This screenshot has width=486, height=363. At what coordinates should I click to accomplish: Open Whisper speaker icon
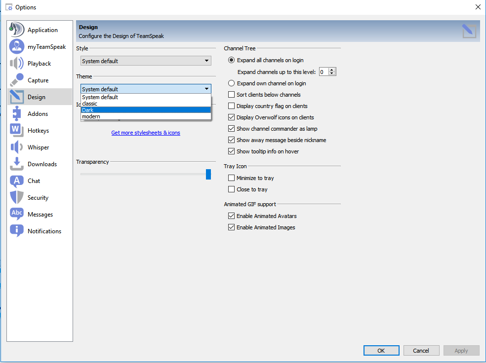tap(16, 147)
